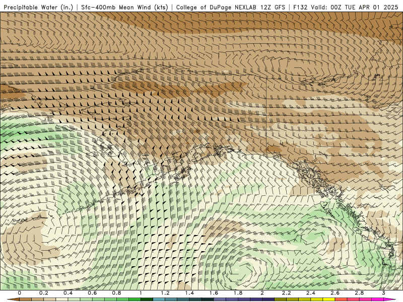Click the colorbar label '2.4'
The width and height of the screenshot is (403, 302).
pyautogui.click(x=311, y=293)
